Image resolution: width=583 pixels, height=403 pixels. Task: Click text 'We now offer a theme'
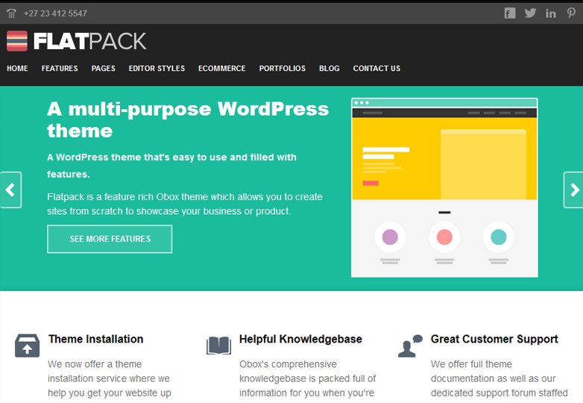point(95,364)
